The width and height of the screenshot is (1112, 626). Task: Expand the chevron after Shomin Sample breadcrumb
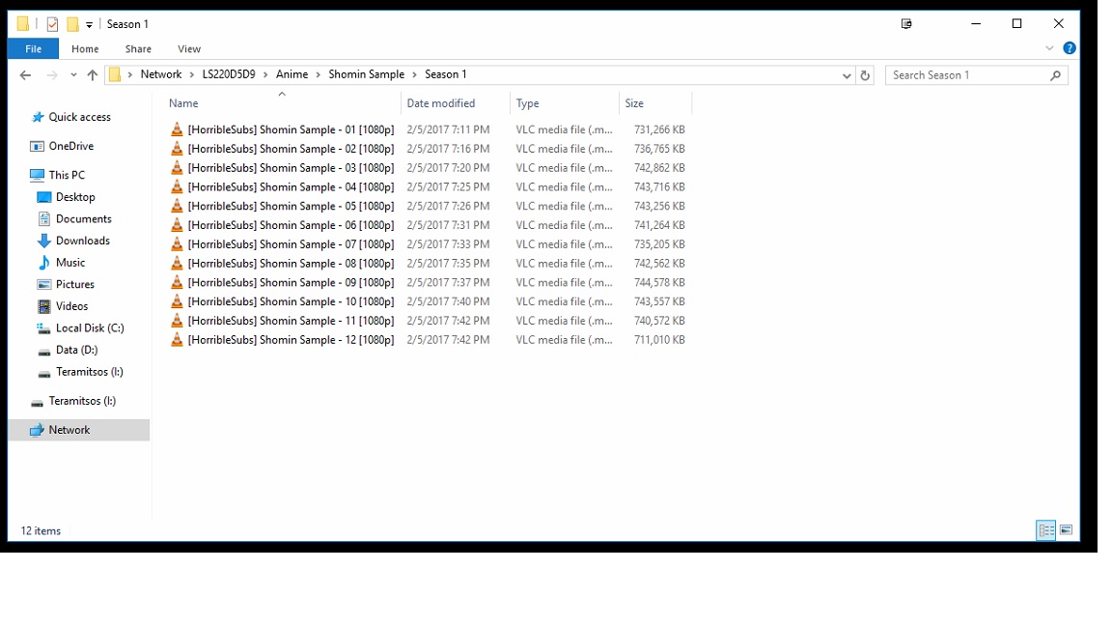[x=415, y=74]
